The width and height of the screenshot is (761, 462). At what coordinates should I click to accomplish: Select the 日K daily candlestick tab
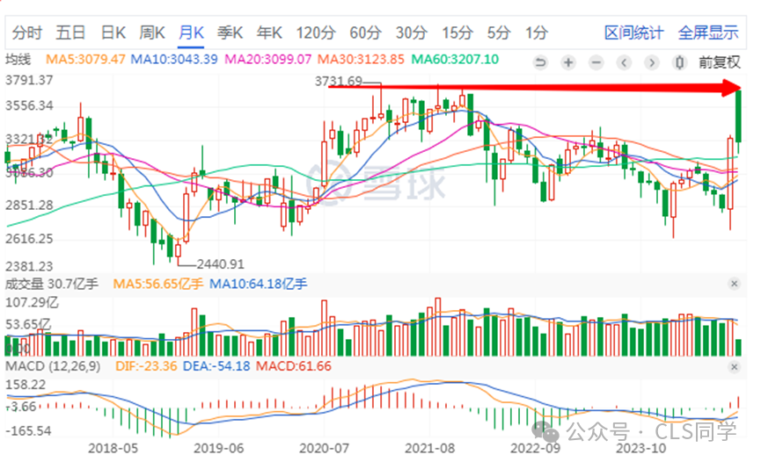(113, 33)
